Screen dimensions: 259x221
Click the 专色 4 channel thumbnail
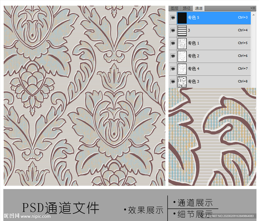182,69
